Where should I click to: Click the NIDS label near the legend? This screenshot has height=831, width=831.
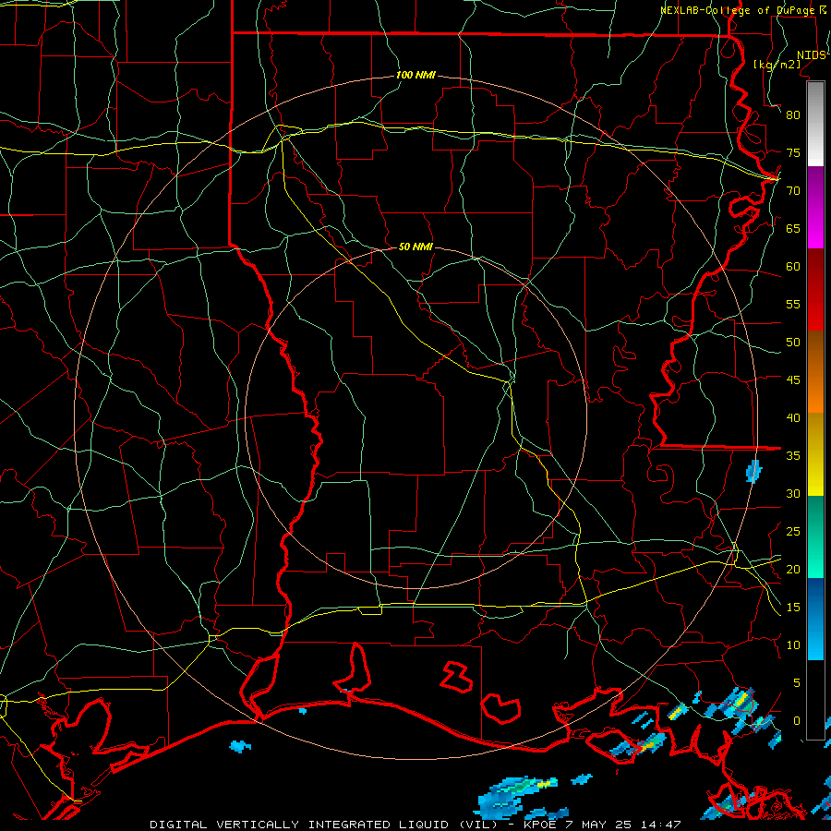pyautogui.click(x=812, y=55)
